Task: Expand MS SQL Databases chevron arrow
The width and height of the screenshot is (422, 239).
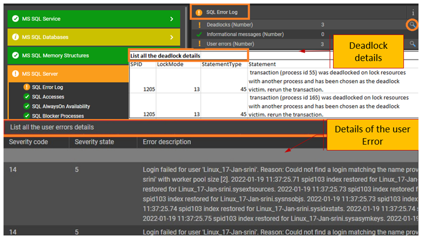Action: click(172, 37)
